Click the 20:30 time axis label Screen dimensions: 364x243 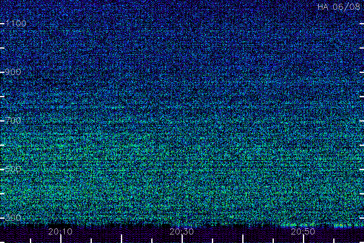click(x=182, y=232)
